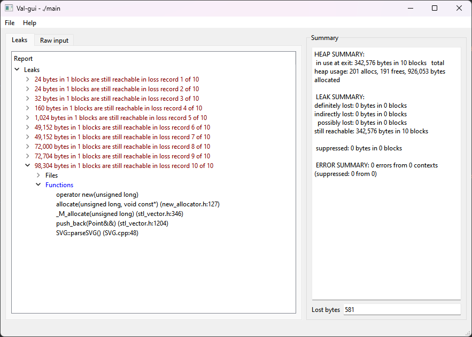Select '160 bytes' loss record 4 row
The height and width of the screenshot is (337, 472).
118,108
